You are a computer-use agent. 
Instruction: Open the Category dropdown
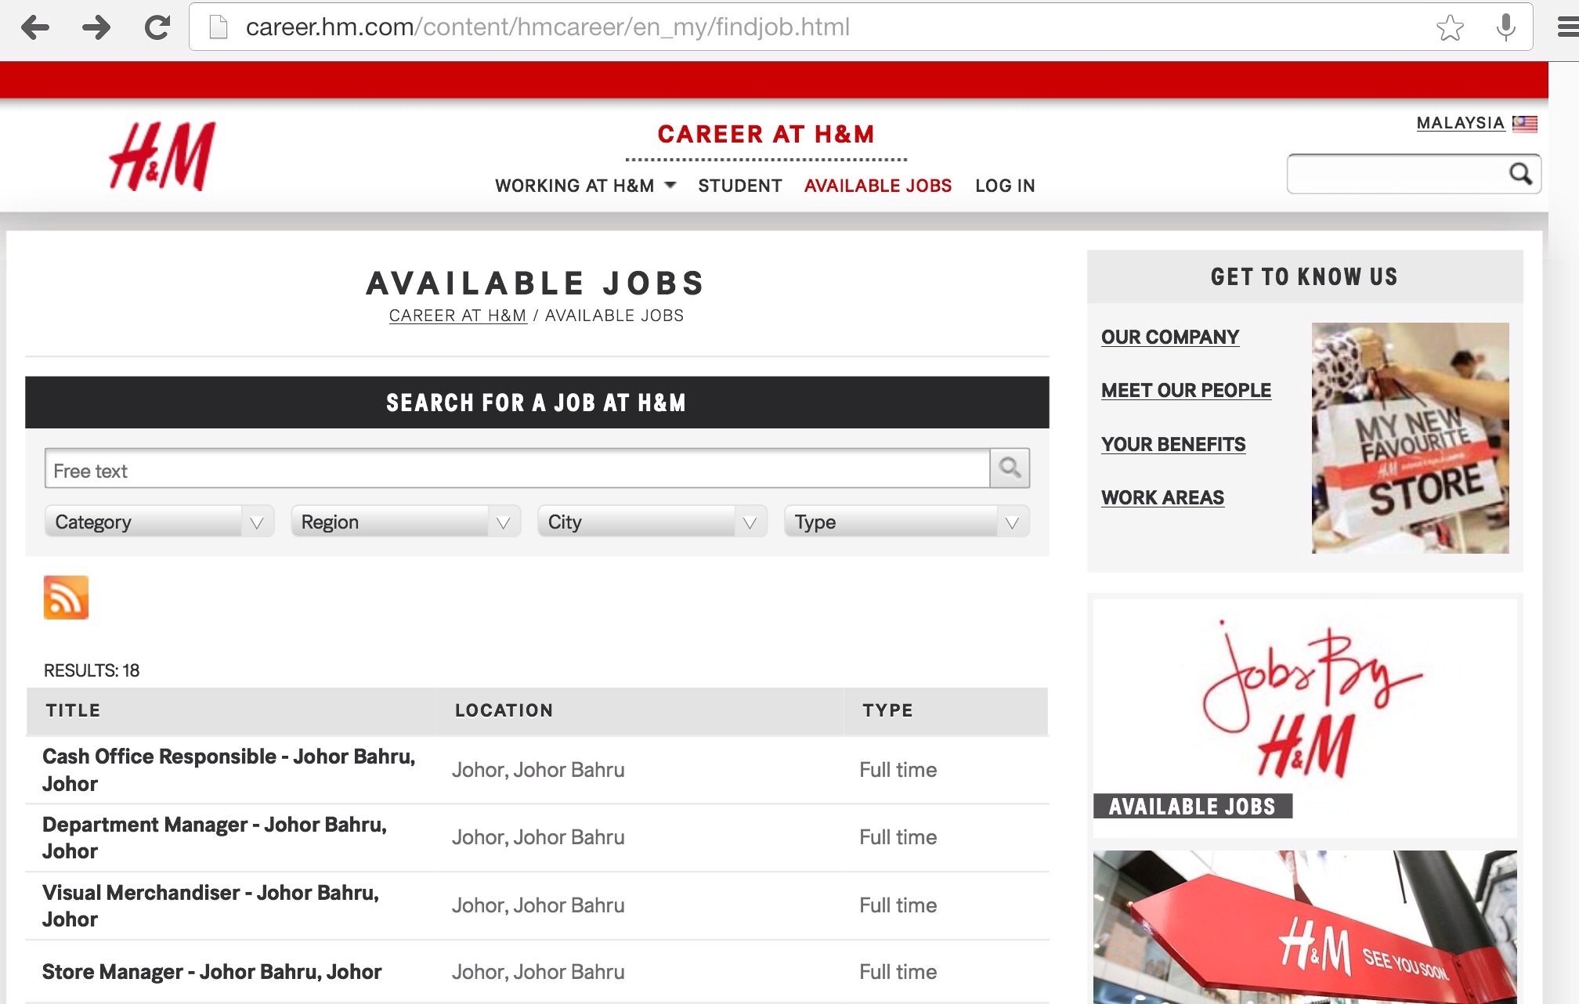(x=159, y=522)
